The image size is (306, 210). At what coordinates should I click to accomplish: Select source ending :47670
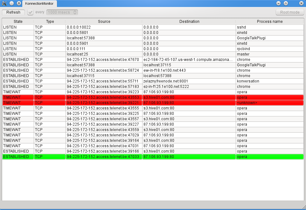pyautogui.click(x=104, y=60)
